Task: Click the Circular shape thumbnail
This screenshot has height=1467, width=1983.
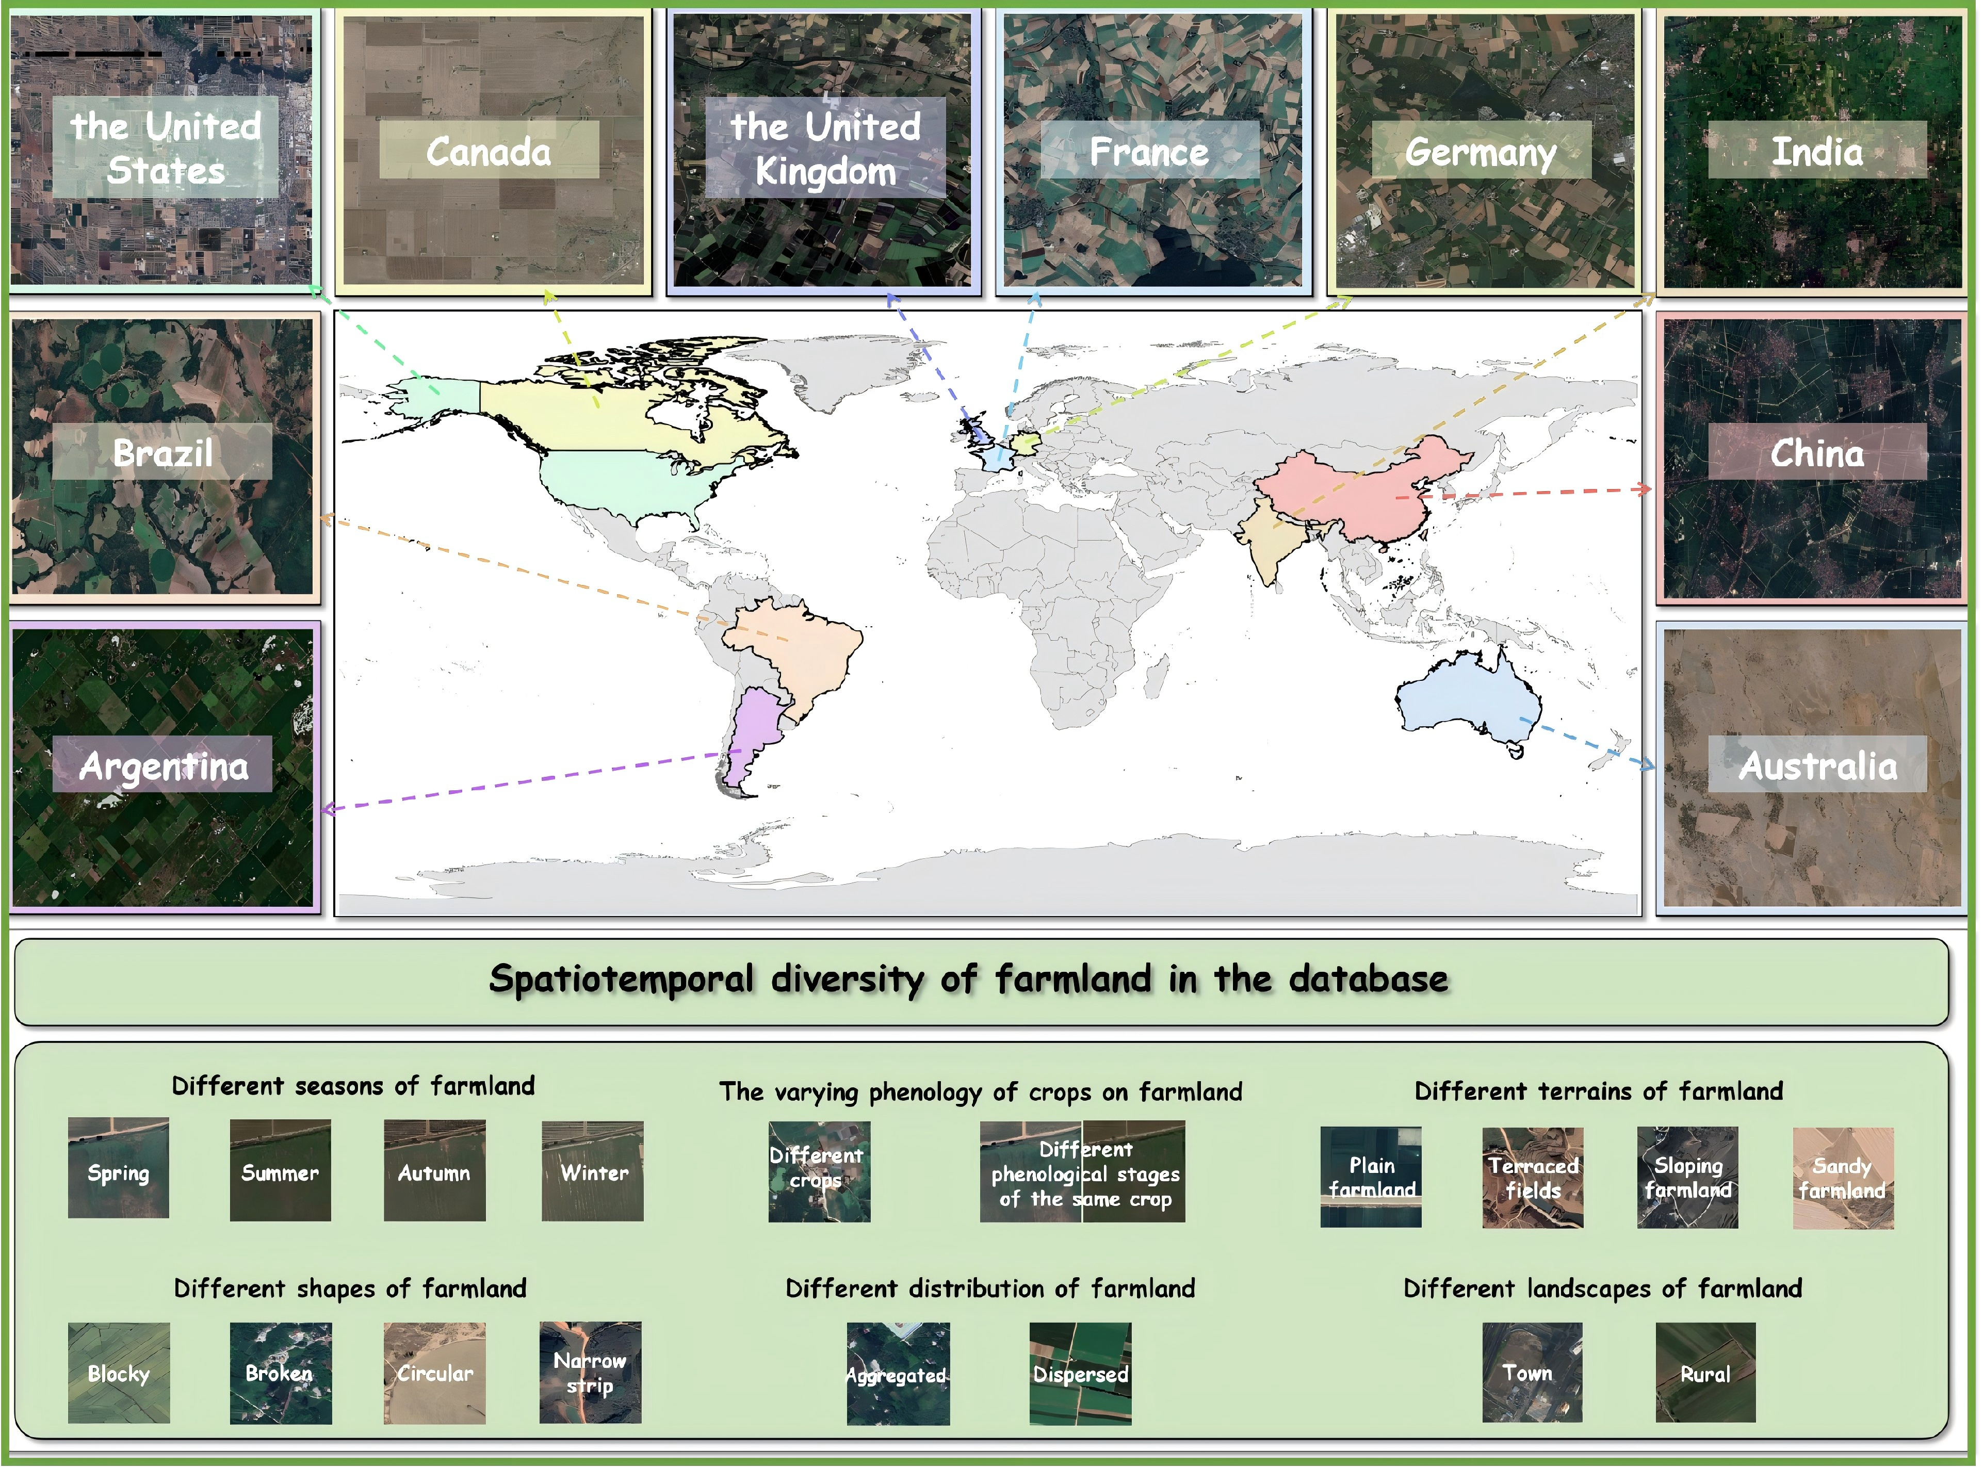Action: 434,1374
